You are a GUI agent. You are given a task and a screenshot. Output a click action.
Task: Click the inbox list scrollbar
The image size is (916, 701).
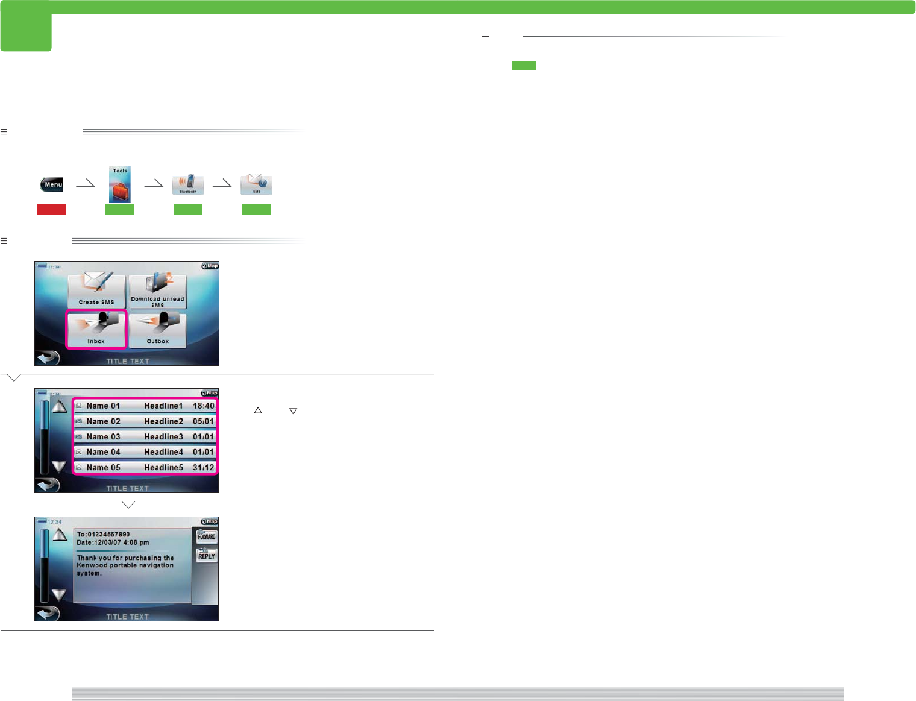point(44,437)
